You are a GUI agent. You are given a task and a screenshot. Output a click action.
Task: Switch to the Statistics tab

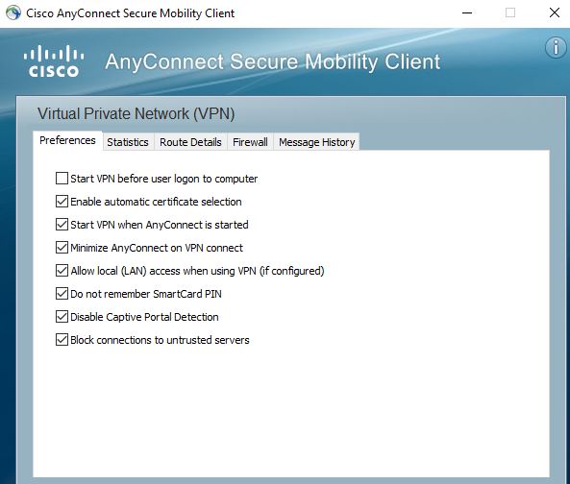coord(128,142)
